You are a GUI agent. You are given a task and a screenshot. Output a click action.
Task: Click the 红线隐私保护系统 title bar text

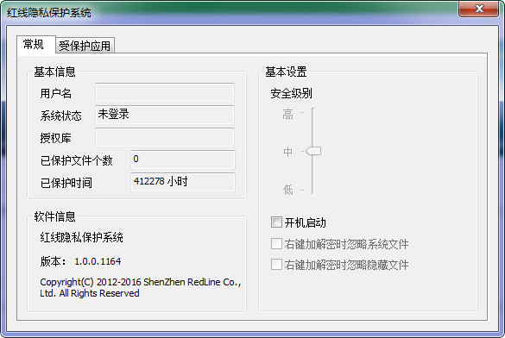pyautogui.click(x=49, y=13)
